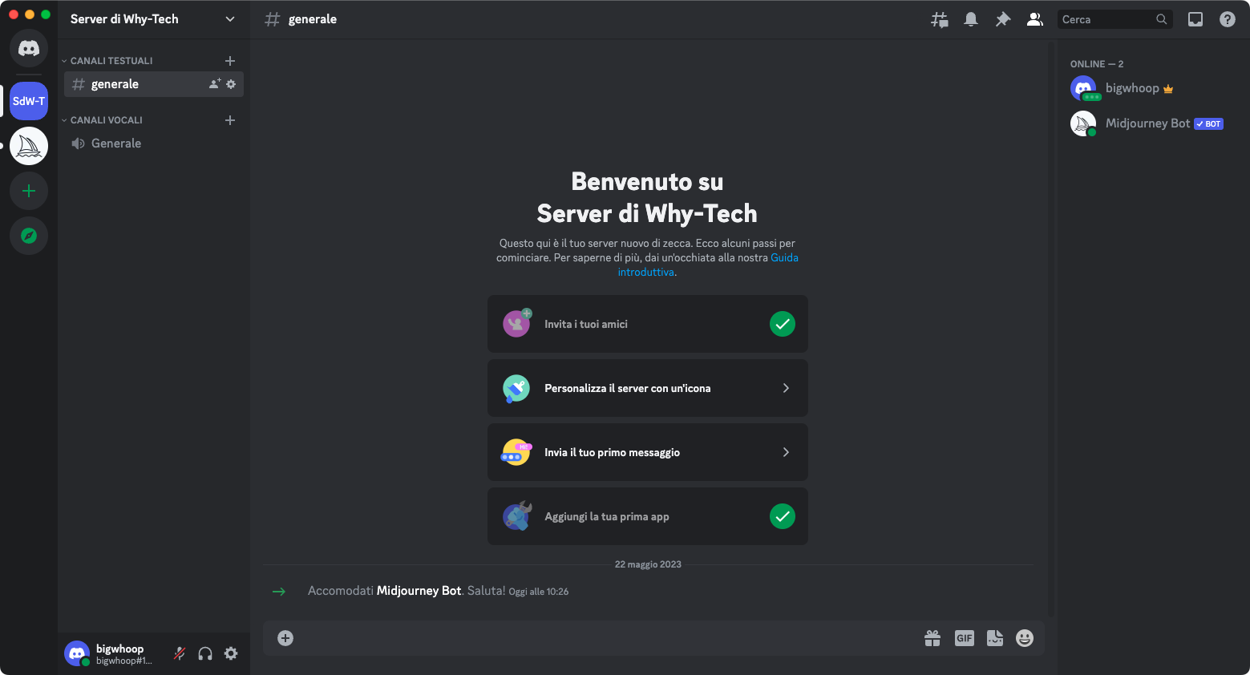Screen dimensions: 1250x675
Task: Focus the Cerca search field
Action: (x=1114, y=19)
